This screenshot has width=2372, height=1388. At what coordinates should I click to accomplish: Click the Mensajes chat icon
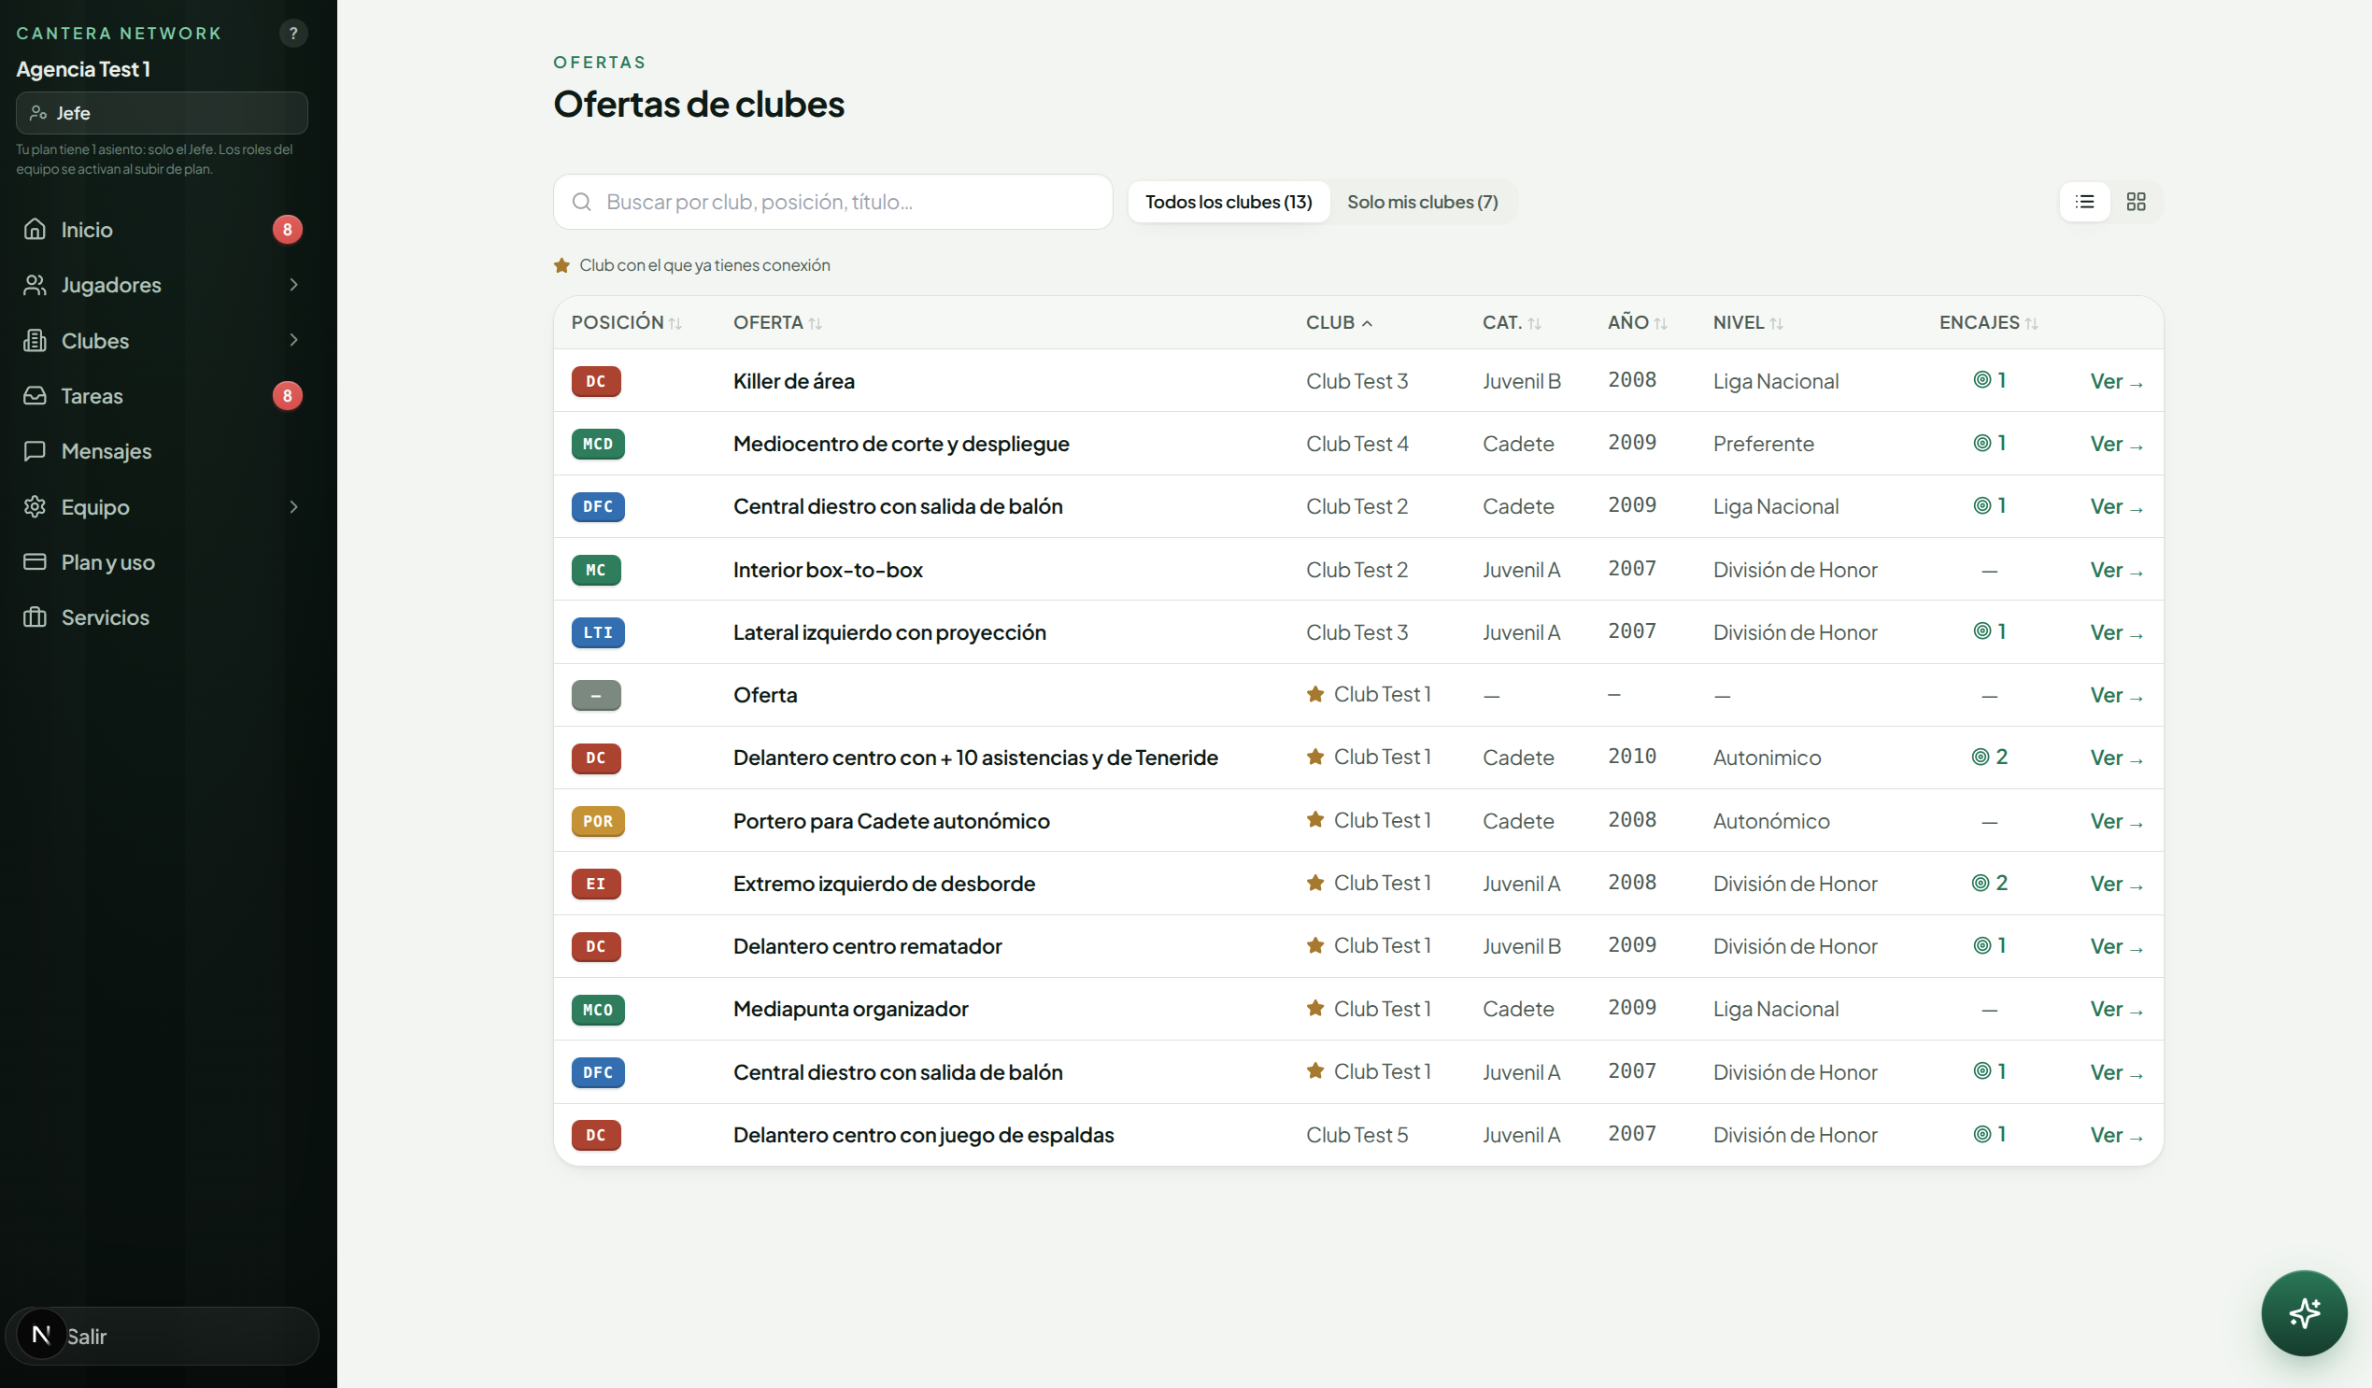coord(35,451)
